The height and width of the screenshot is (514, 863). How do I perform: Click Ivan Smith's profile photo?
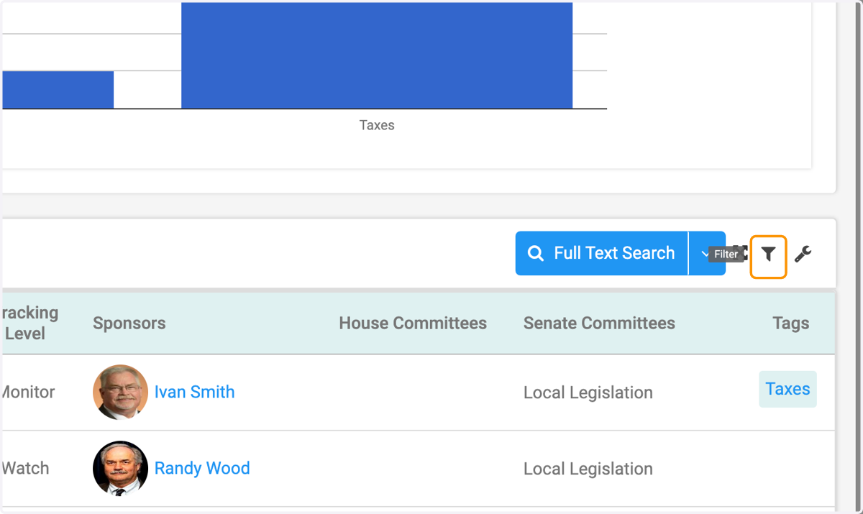click(x=120, y=392)
